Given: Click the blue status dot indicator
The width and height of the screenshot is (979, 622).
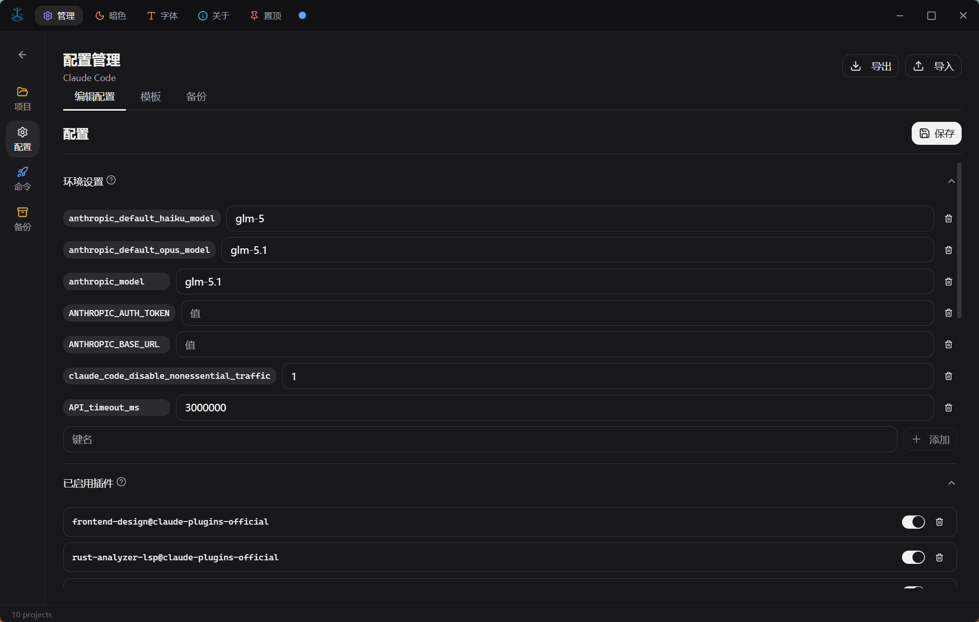Looking at the screenshot, I should (x=302, y=15).
